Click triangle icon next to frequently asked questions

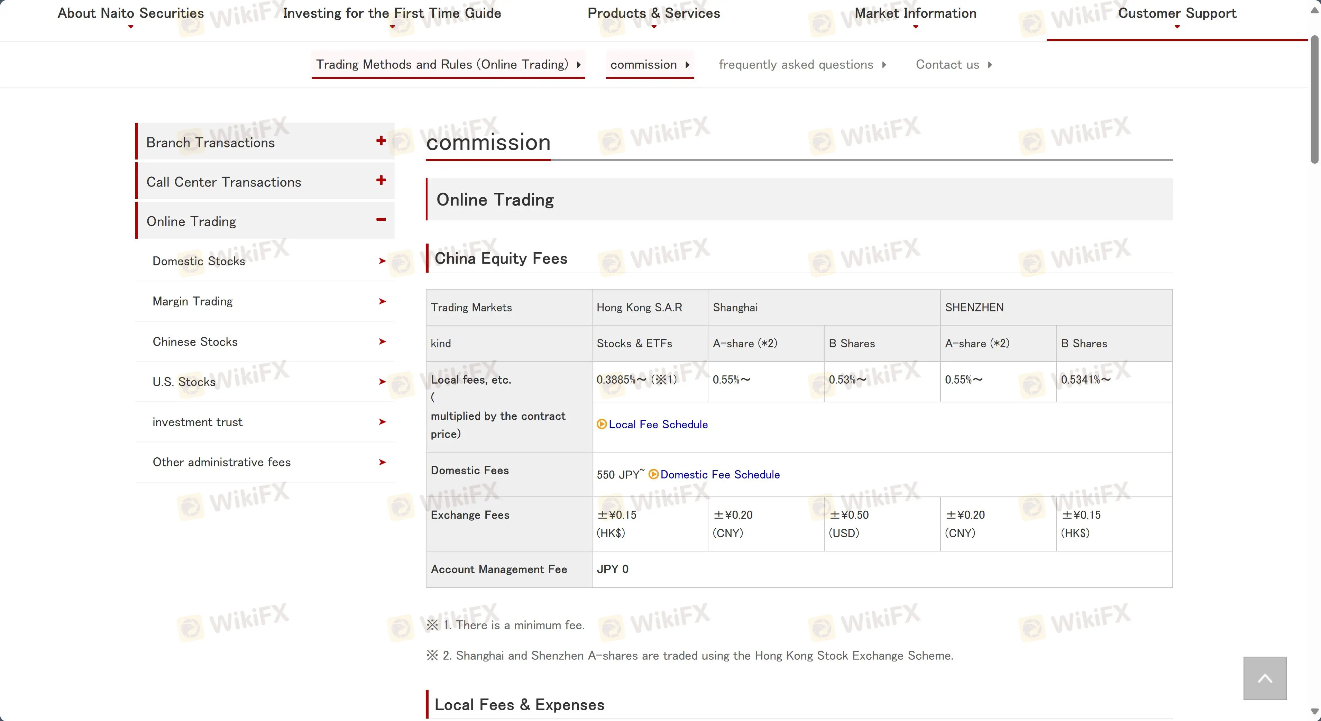point(884,65)
